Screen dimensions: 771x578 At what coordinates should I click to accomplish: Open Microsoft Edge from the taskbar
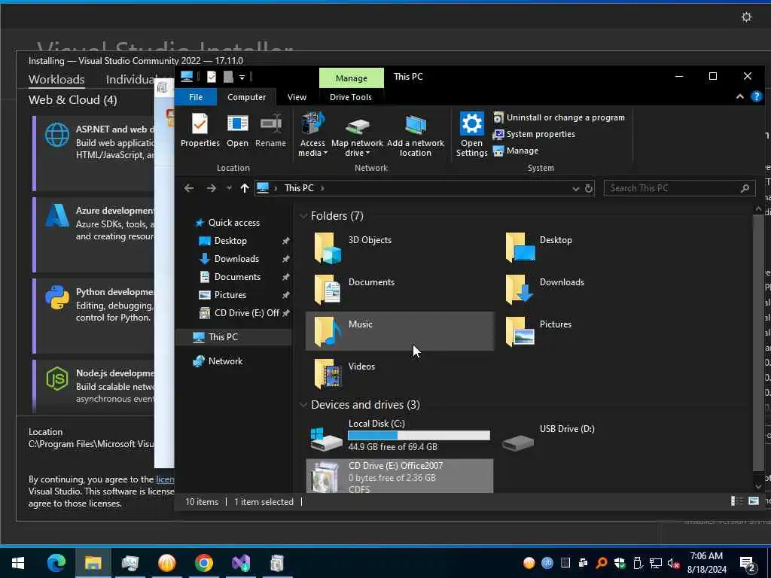56,563
